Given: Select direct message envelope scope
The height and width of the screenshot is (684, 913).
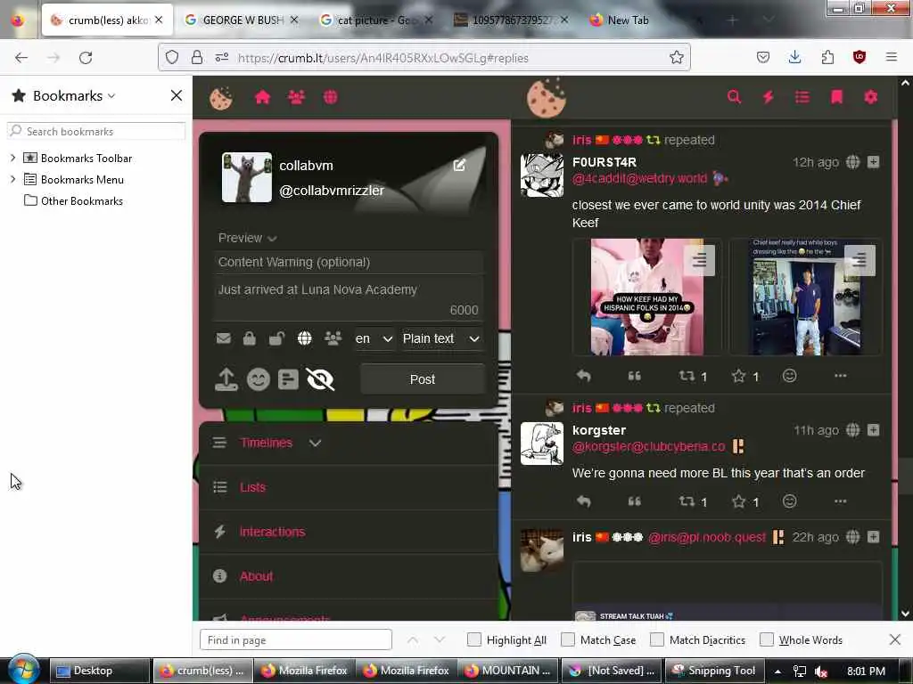Looking at the screenshot, I should [224, 338].
